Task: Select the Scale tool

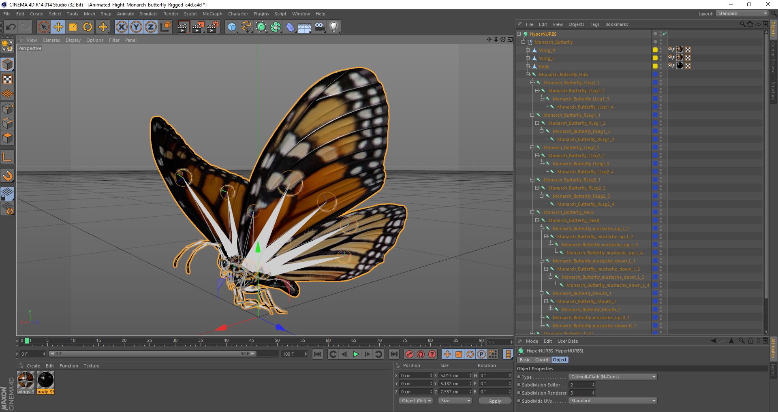Action: pos(73,27)
